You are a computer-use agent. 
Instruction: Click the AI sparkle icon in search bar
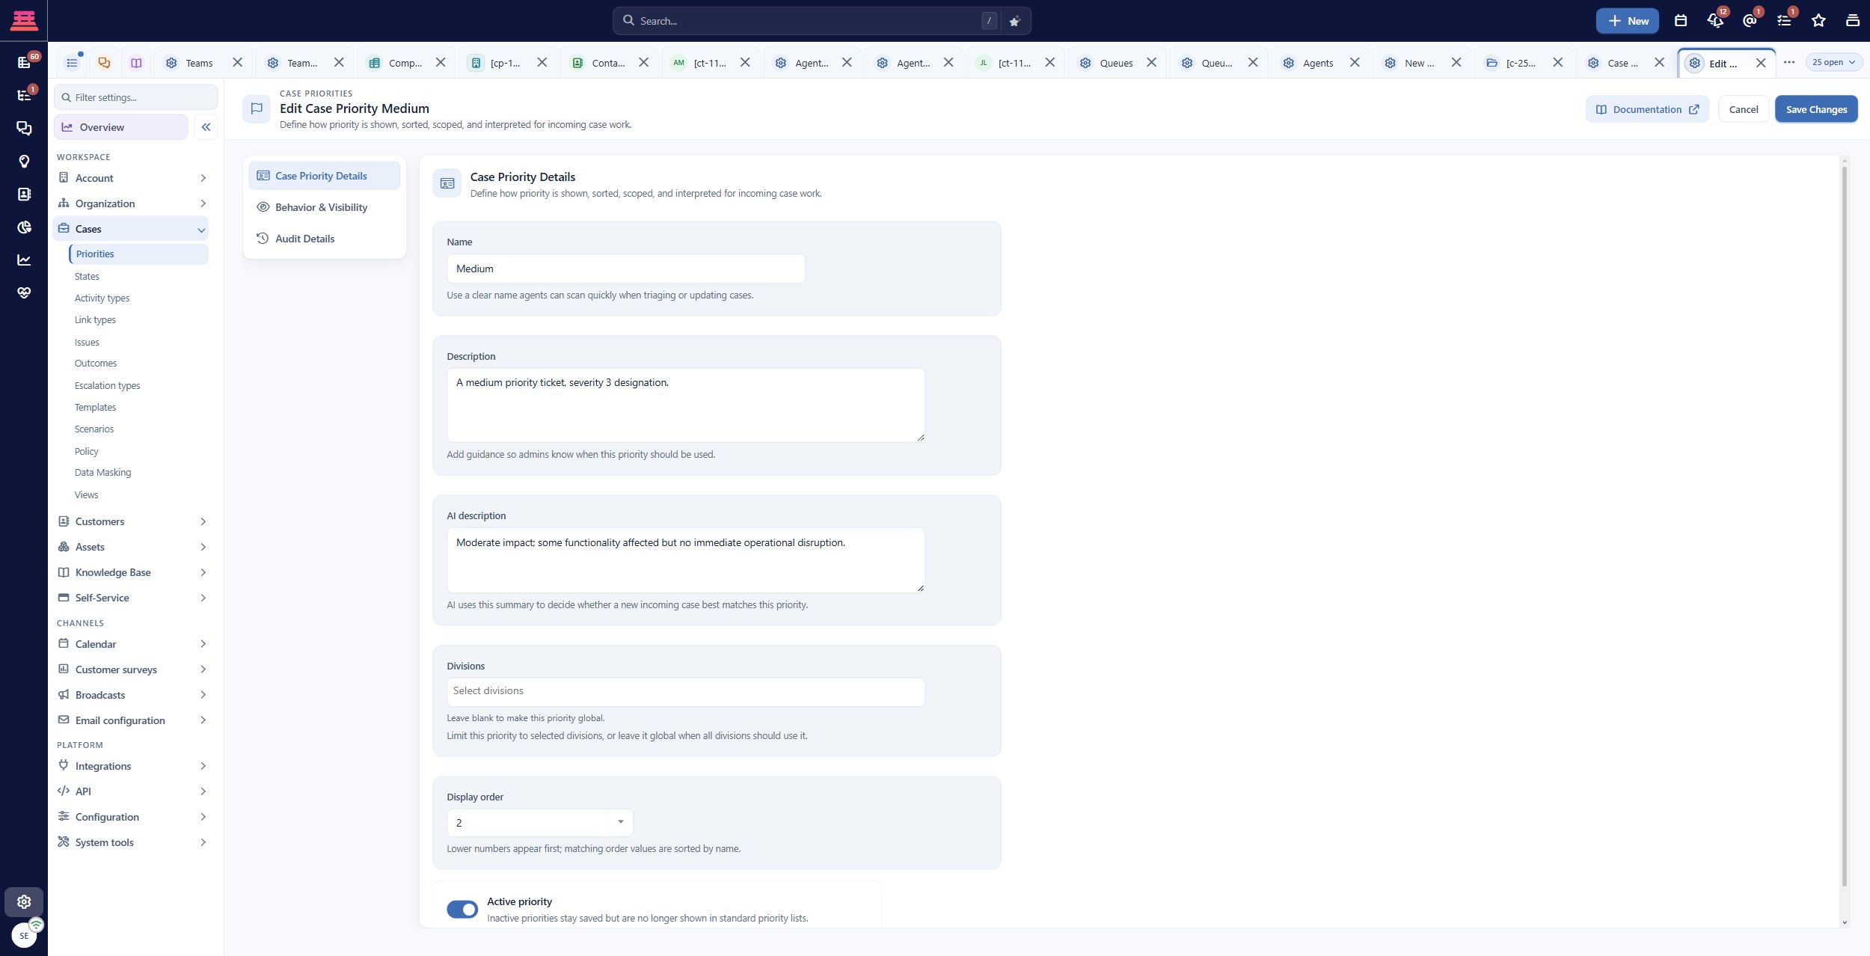1014,21
